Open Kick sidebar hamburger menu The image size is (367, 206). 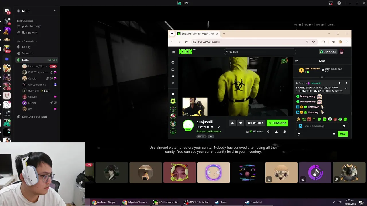click(173, 52)
